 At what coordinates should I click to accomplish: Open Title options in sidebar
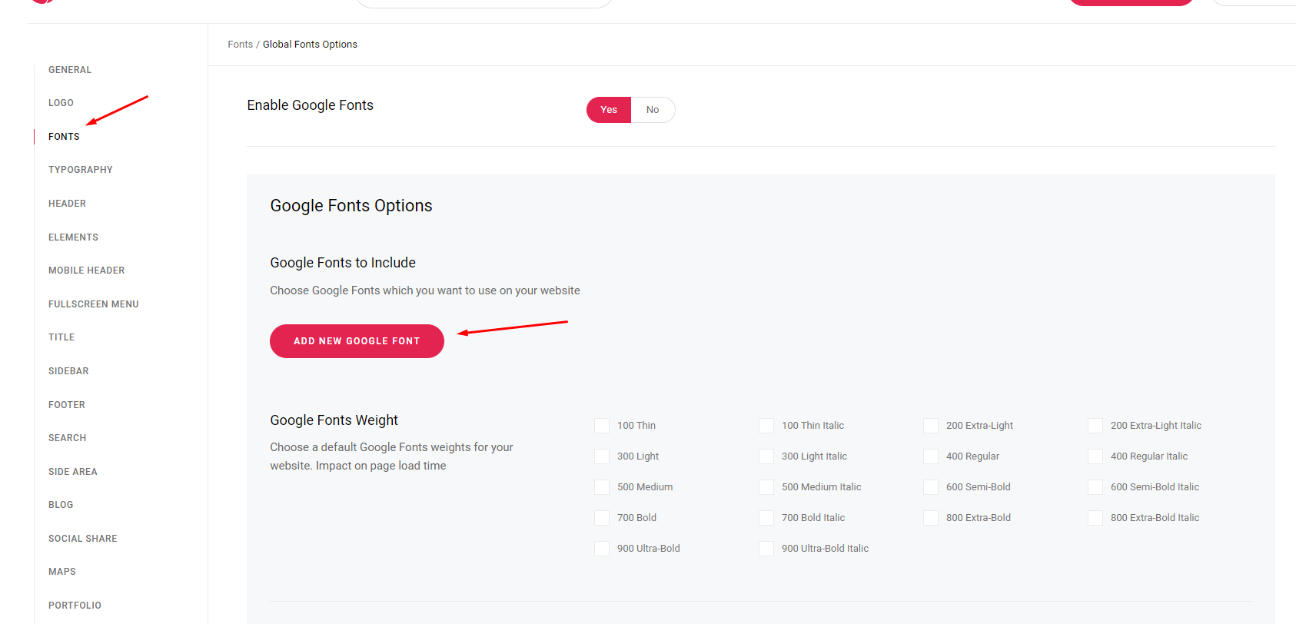click(x=61, y=337)
